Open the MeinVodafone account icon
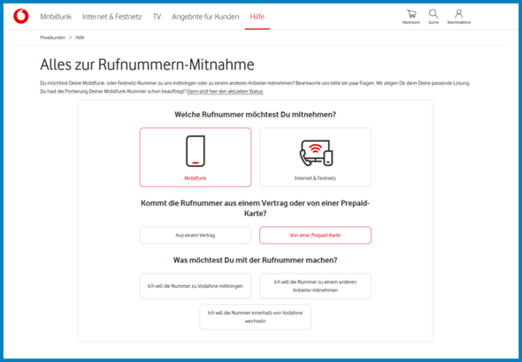 pos(459,16)
